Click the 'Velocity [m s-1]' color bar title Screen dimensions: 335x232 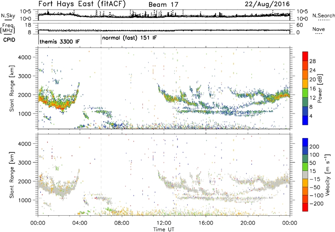327,175
